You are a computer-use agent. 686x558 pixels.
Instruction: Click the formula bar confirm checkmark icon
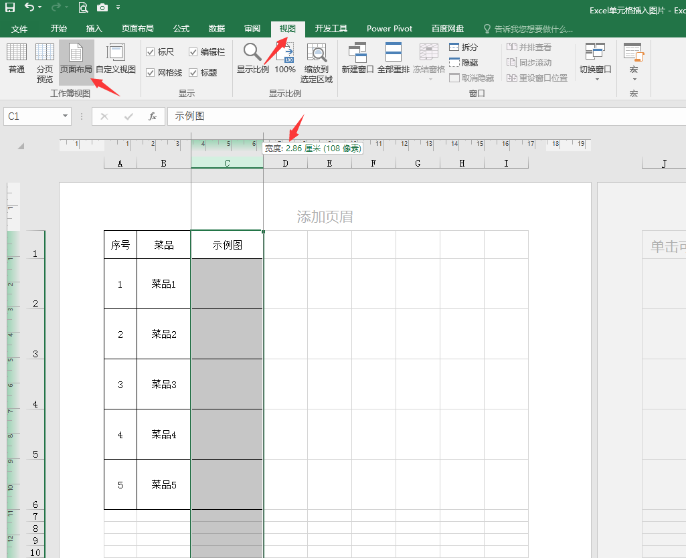(128, 116)
